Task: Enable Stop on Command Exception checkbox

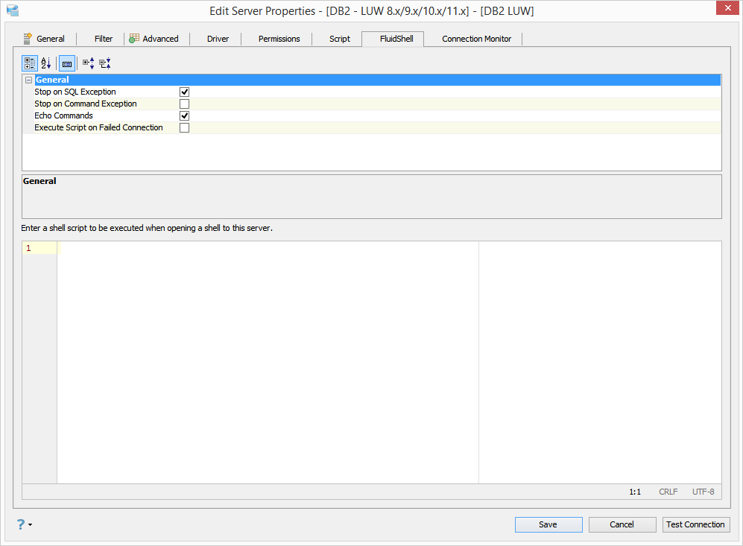Action: (x=184, y=104)
